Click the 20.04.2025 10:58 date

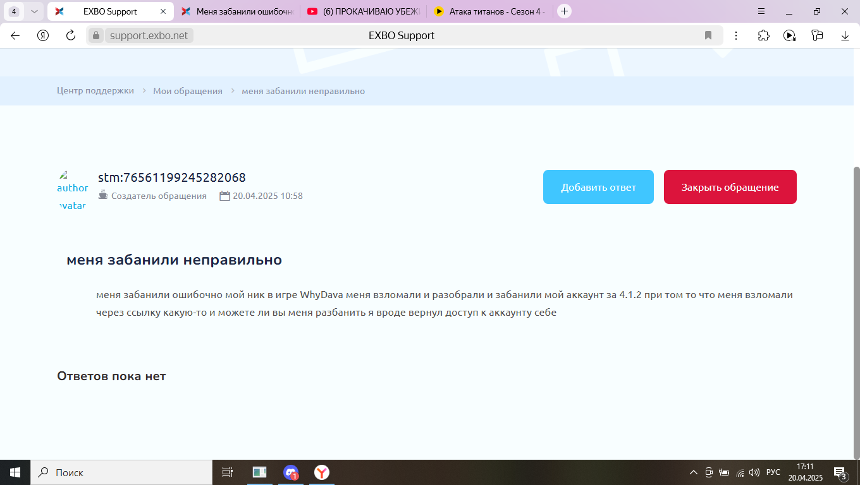[x=267, y=196]
